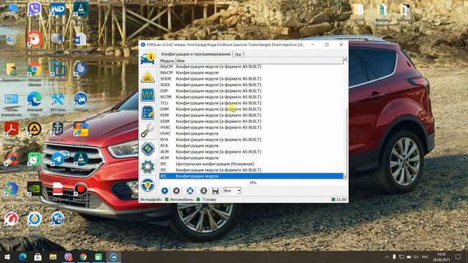Select highlighted IPC Конфигурация модуля row
468x263 pixels.
[x=252, y=176]
